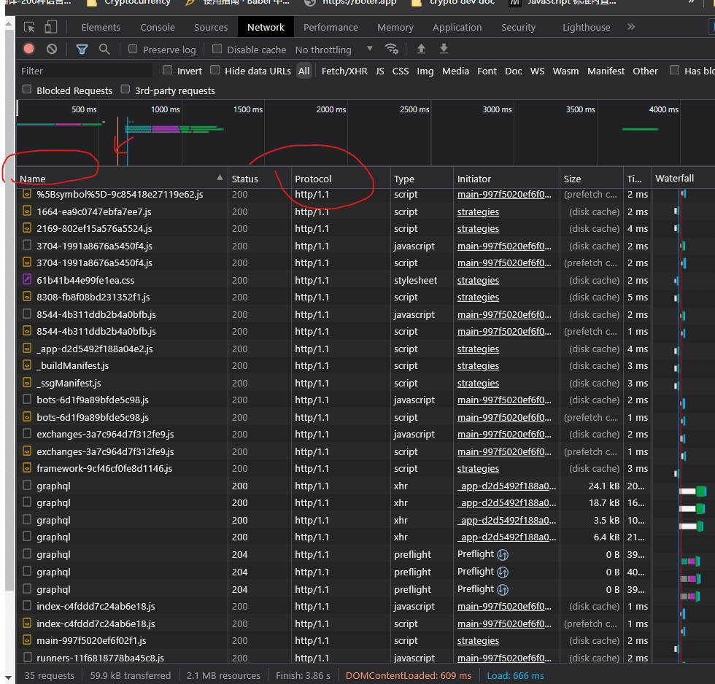Filter requests by Fetch/XHR type
715x684 pixels.
click(344, 71)
